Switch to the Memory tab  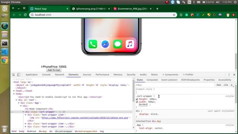pos(118,74)
